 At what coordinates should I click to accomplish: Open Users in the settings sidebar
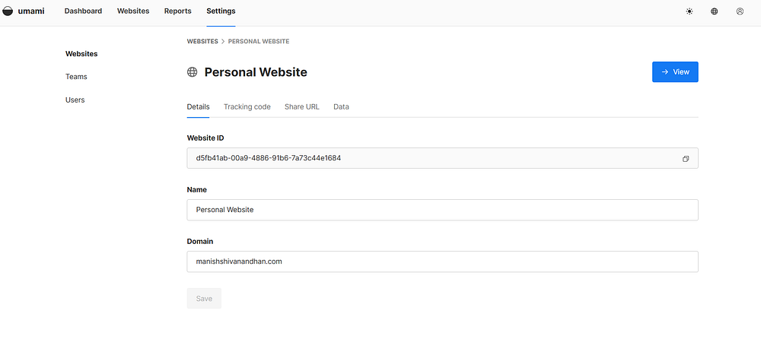[75, 100]
